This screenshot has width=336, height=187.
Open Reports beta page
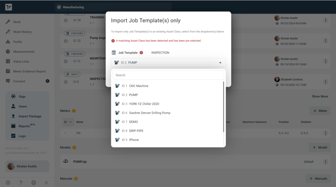[24, 126]
